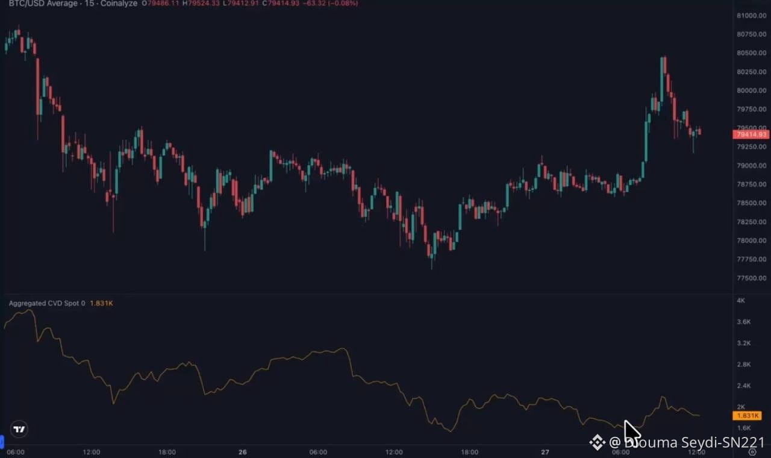Viewport: 771px width, 458px height.
Task: Click the 1.6K label on CVD axis
Action: point(744,428)
